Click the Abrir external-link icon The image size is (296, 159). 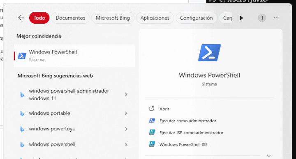tap(152, 108)
